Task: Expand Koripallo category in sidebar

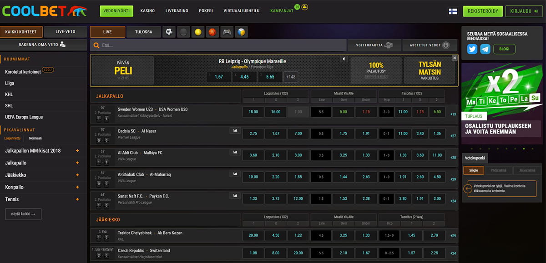Action: [x=77, y=187]
